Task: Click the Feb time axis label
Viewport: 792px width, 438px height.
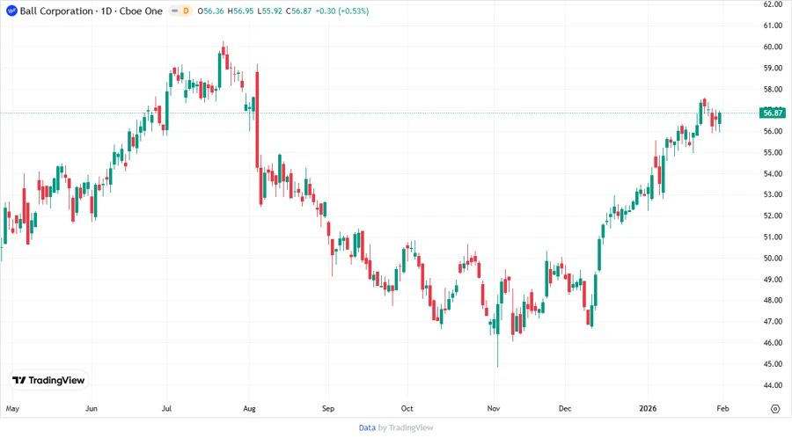Action: pyautogui.click(x=723, y=408)
